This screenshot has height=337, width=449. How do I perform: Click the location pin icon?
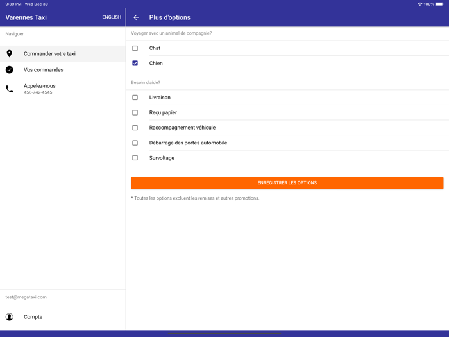(x=10, y=53)
